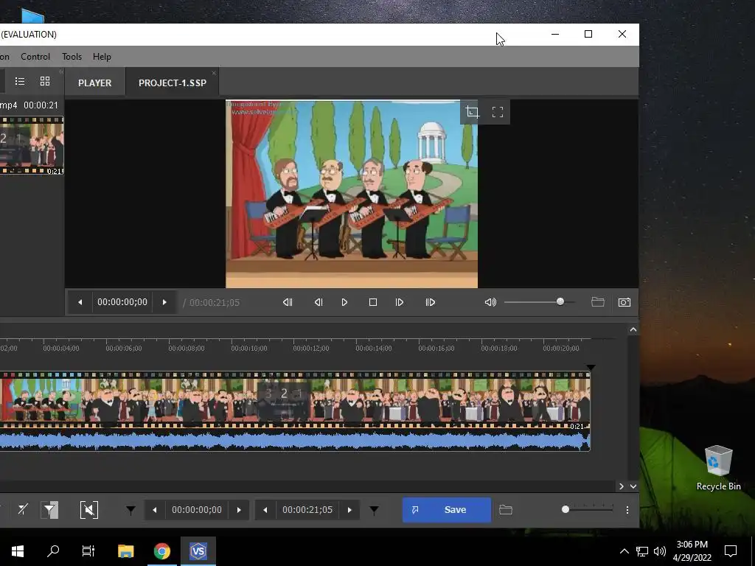The height and width of the screenshot is (566, 755).
Task: Set fragment start marker triangle
Action: click(x=131, y=510)
